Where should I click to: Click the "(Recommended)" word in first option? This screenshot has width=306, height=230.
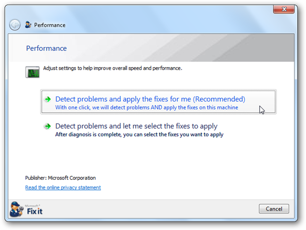219,99
